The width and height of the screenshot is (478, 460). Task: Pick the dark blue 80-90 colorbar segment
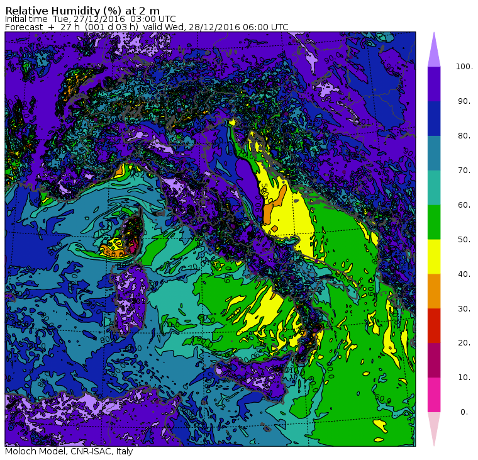point(434,119)
